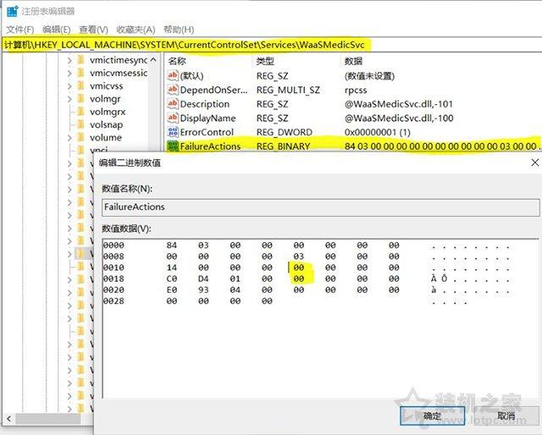542x435 pixels.
Task: Click byte 04 in row 0020
Action: (235, 290)
